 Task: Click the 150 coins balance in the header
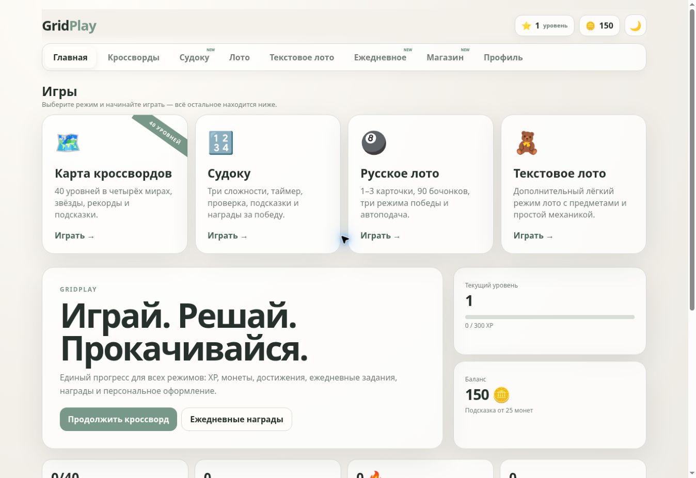[599, 25]
